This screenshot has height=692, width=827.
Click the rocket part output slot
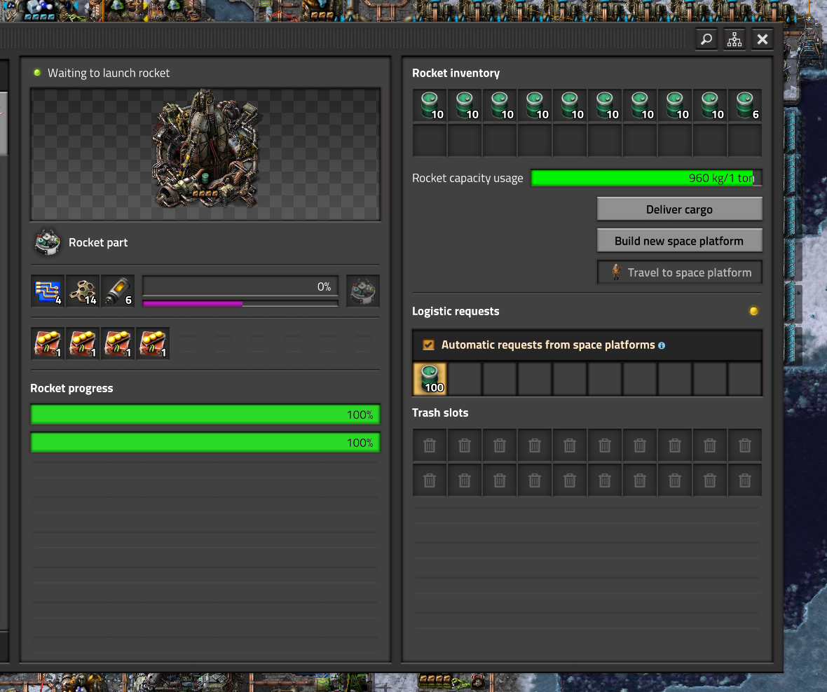click(363, 291)
